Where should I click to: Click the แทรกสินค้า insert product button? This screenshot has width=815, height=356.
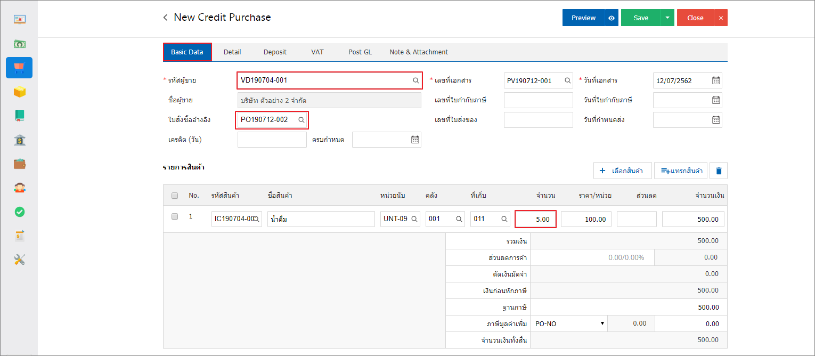(x=681, y=171)
